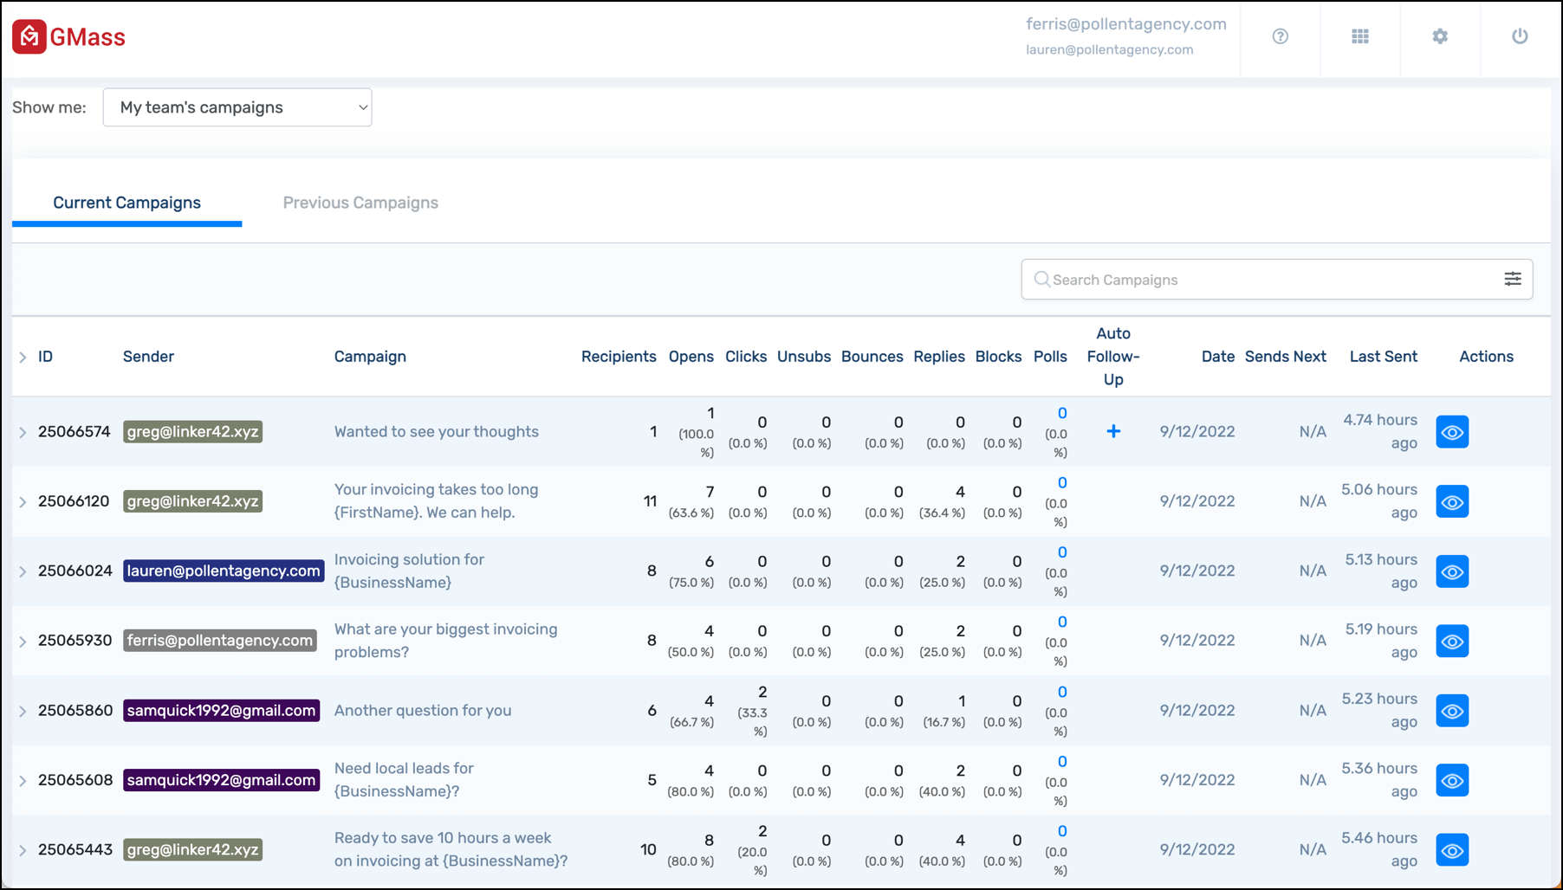The image size is (1563, 890).
Task: Sort by Opens column header
Action: [691, 357]
